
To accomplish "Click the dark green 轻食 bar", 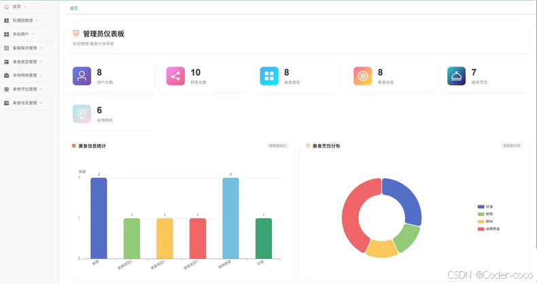I will pyautogui.click(x=264, y=238).
